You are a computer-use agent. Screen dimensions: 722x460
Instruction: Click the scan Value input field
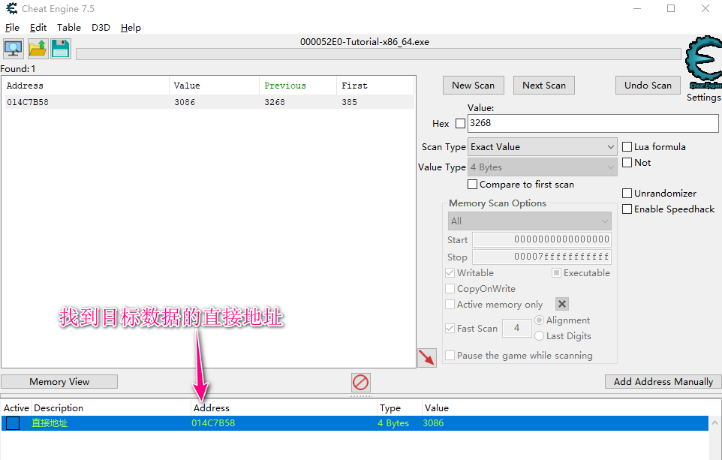(x=593, y=123)
